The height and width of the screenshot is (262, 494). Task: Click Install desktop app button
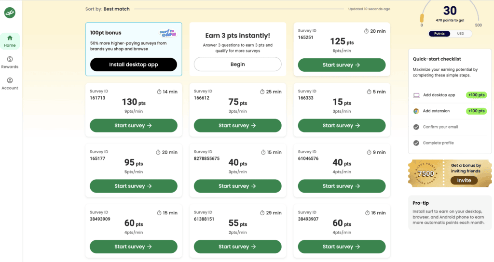134,65
